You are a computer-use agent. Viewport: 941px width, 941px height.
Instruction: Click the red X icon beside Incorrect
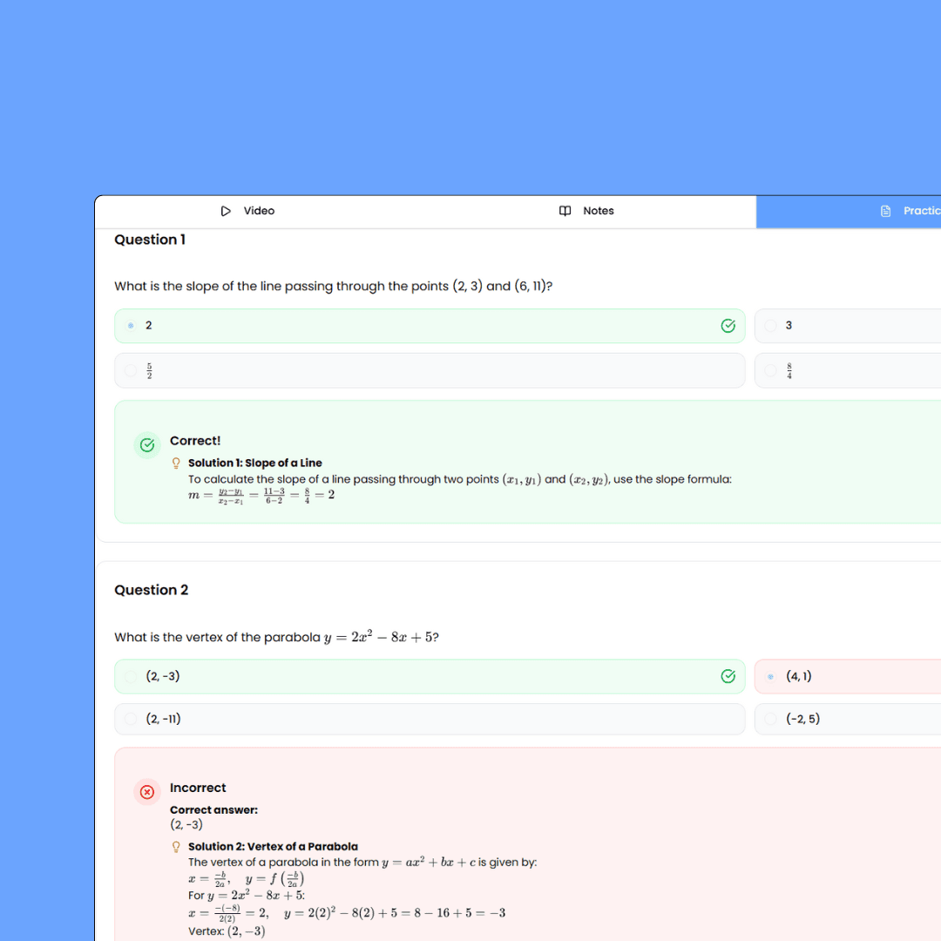pyautogui.click(x=146, y=792)
